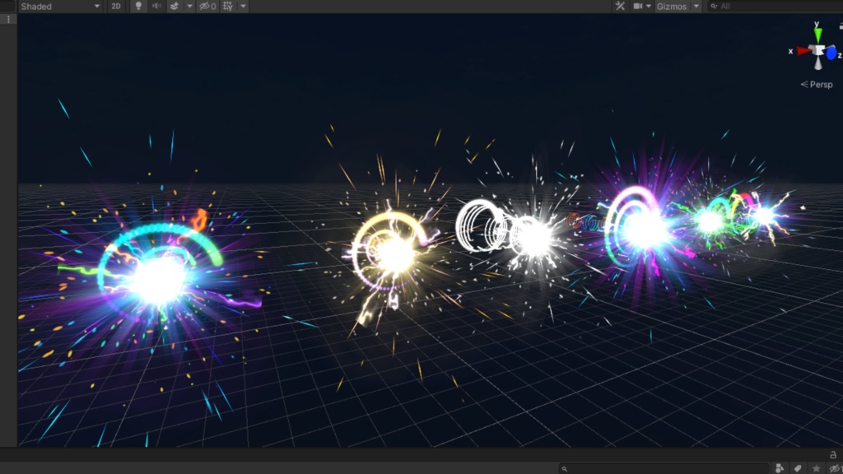The width and height of the screenshot is (843, 474).
Task: Click the project search field at the bottom
Action: 664,468
